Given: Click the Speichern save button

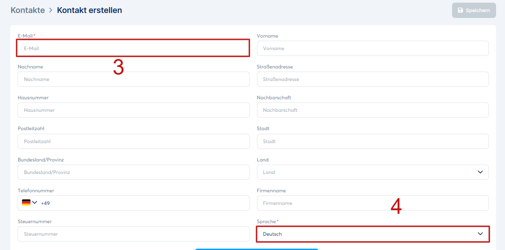Looking at the screenshot, I should pyautogui.click(x=474, y=10).
